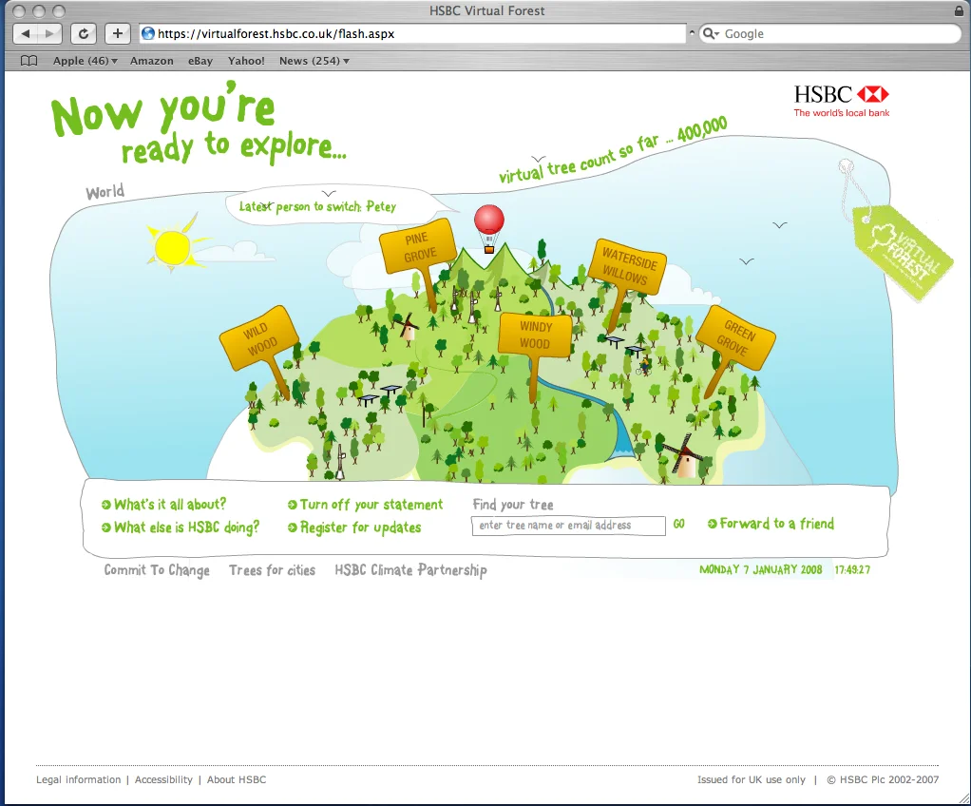971x806 pixels.
Task: Click the GO button beside tree search
Action: coord(678,524)
